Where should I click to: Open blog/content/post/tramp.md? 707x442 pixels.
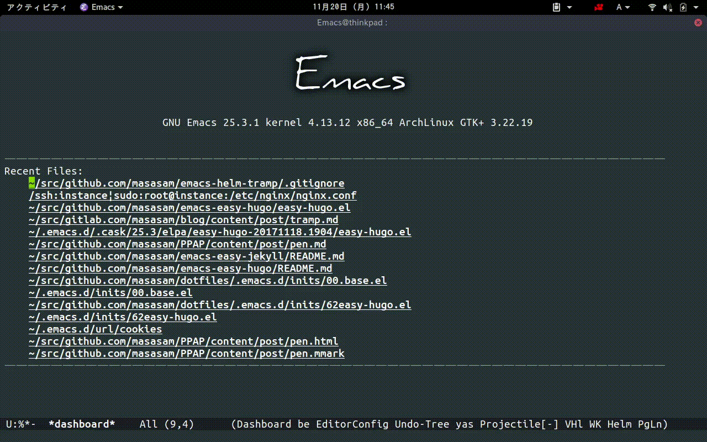point(183,220)
